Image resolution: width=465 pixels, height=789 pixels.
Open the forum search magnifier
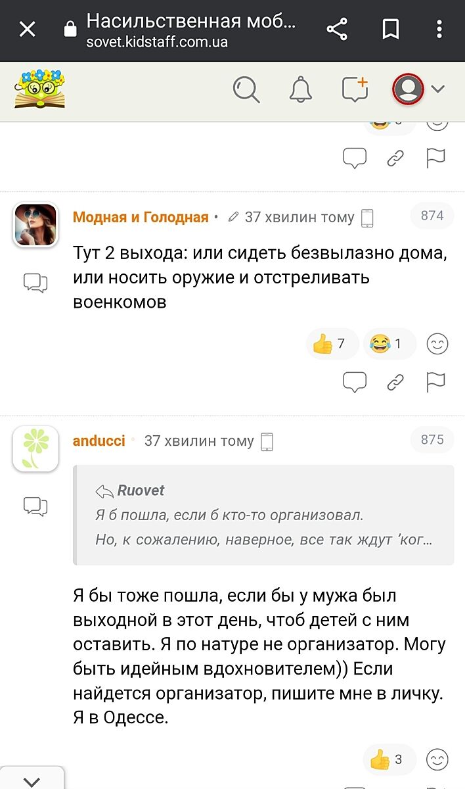coord(246,89)
